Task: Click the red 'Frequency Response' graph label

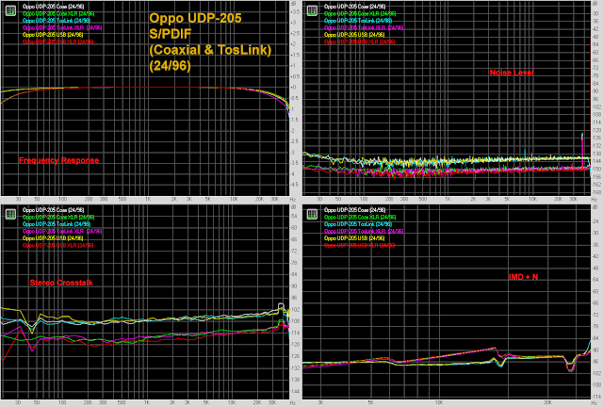Action: (x=58, y=160)
